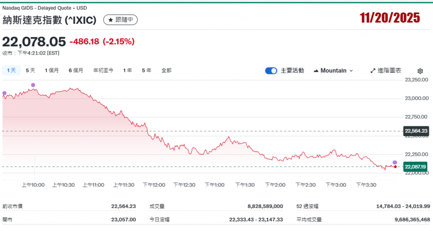Click the 納斯達克指數 (^IXIC) title
Viewport: 433px width, 231px height.
(x=50, y=20)
